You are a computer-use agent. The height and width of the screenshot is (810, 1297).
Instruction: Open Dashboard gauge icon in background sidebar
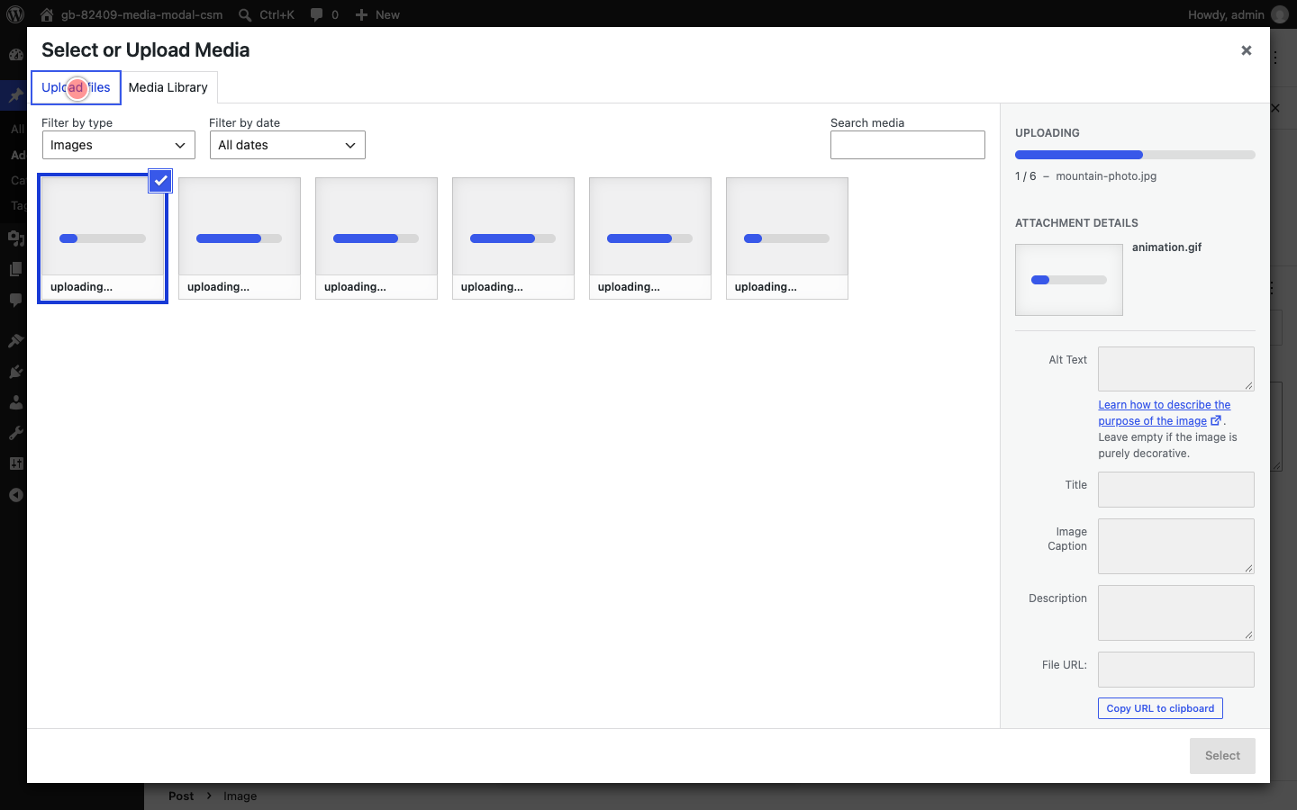pos(15,54)
